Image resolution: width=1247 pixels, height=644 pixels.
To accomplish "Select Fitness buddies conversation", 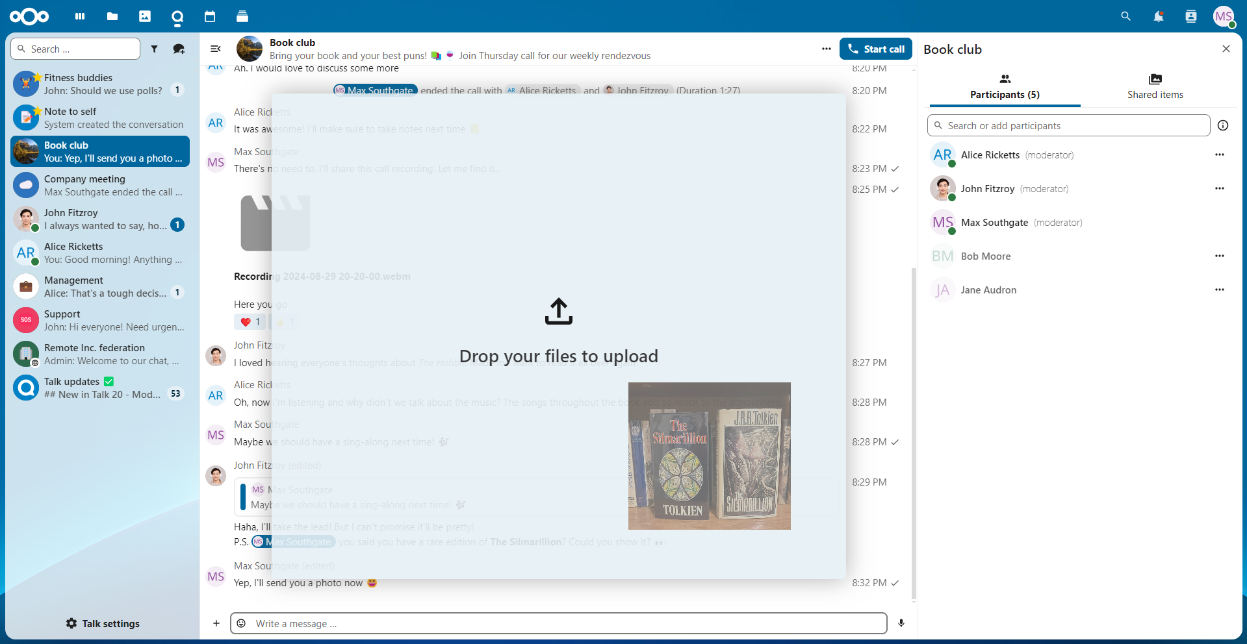I will tap(100, 84).
